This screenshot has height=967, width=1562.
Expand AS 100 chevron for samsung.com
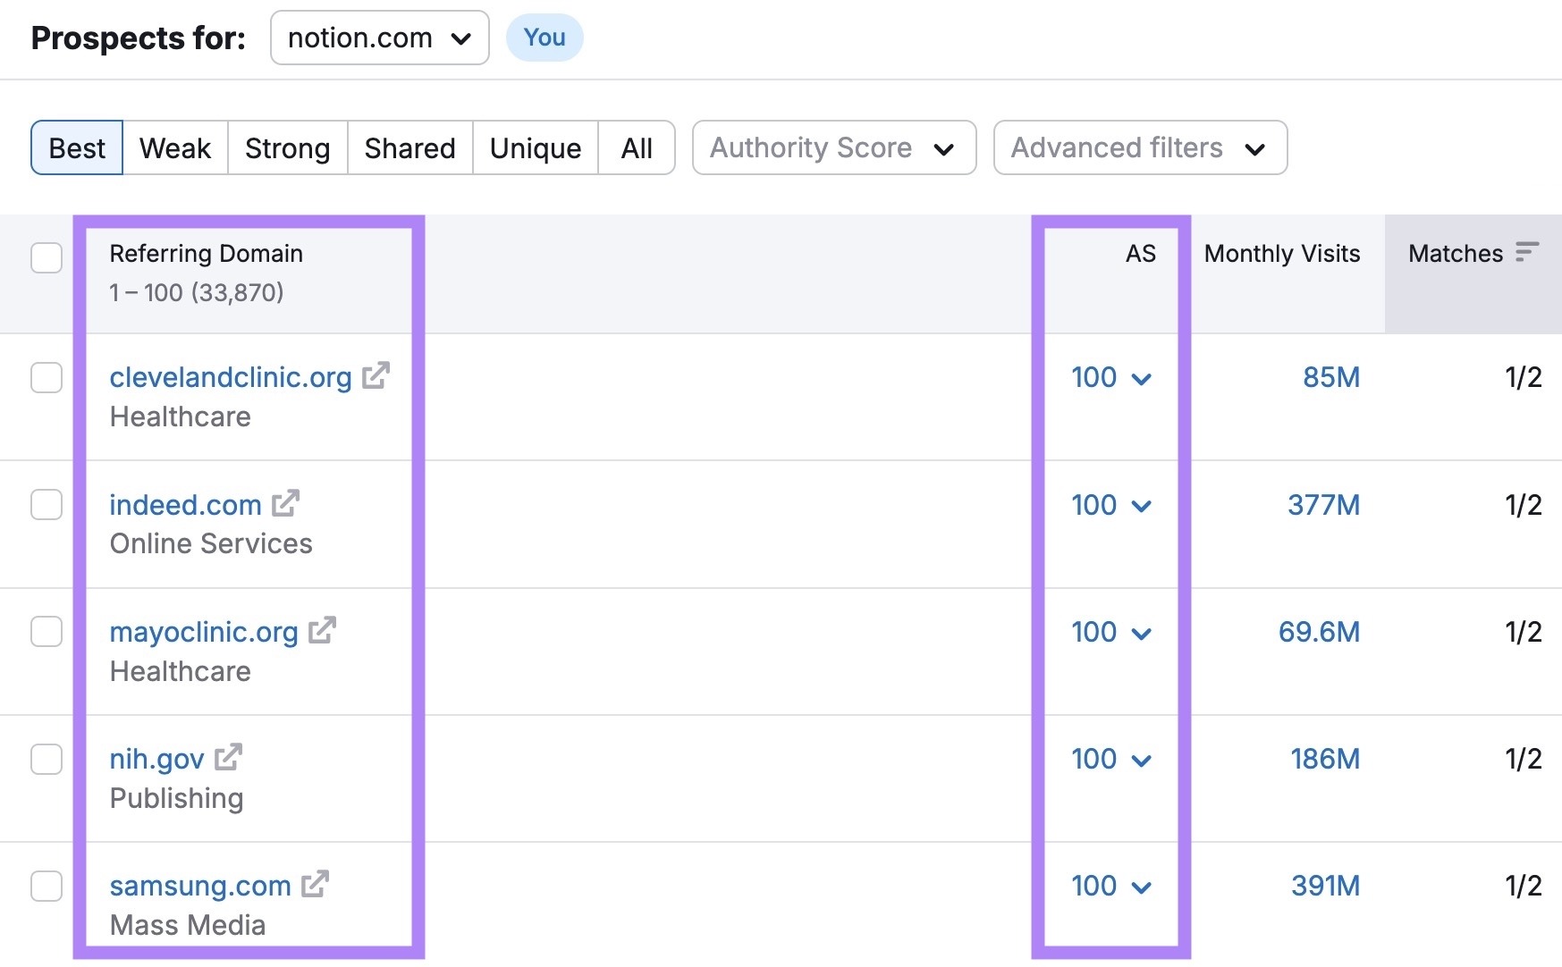[1141, 887]
